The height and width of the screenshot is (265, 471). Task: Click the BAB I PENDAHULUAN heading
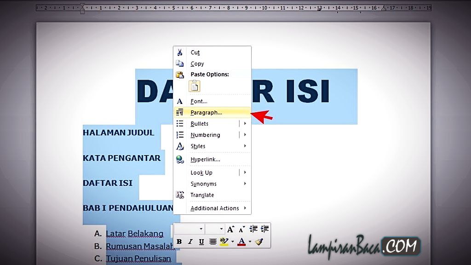(128, 208)
